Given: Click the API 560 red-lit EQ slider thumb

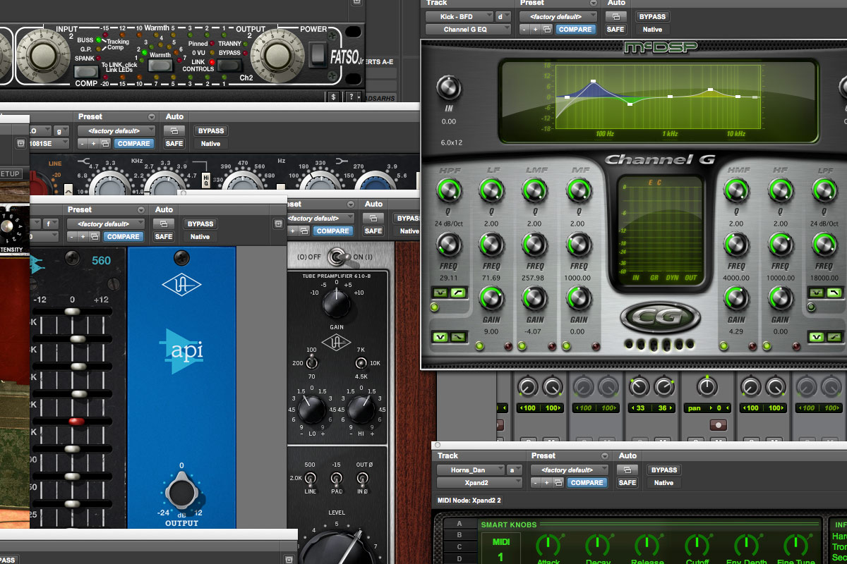Looking at the screenshot, I should [x=76, y=421].
